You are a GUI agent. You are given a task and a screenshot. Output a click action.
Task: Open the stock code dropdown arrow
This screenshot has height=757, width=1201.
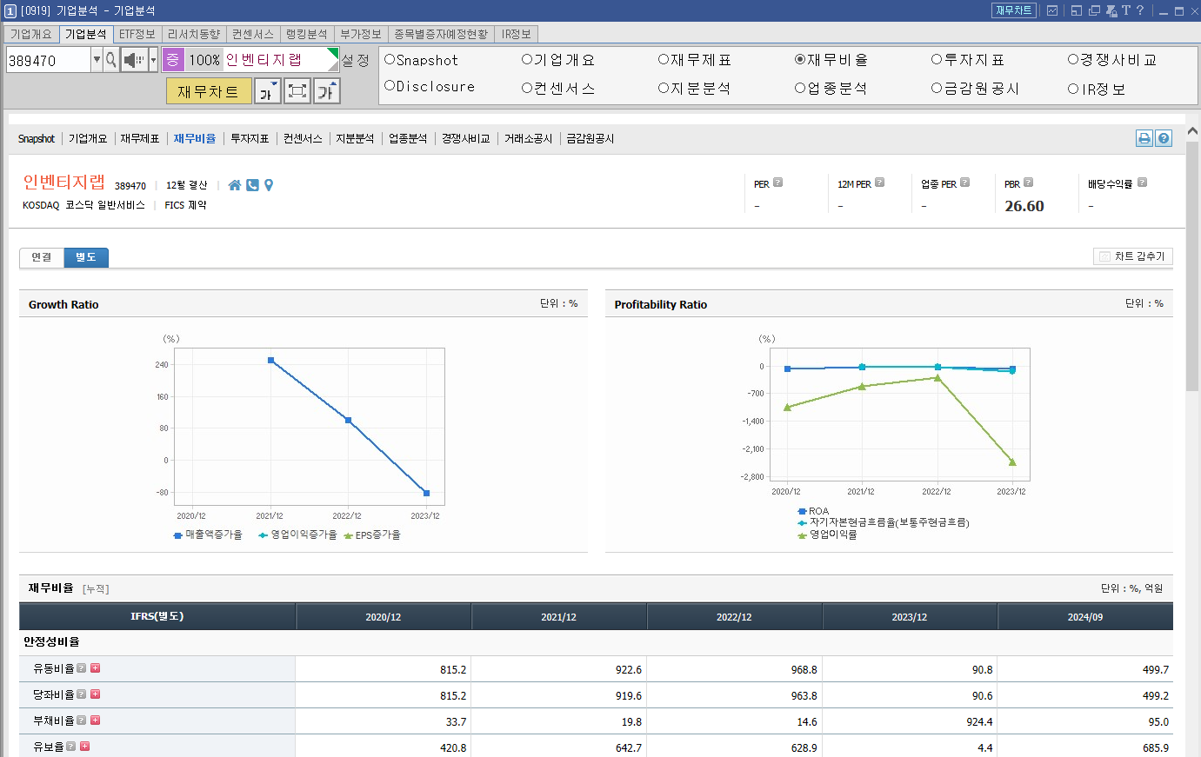pyautogui.click(x=97, y=60)
